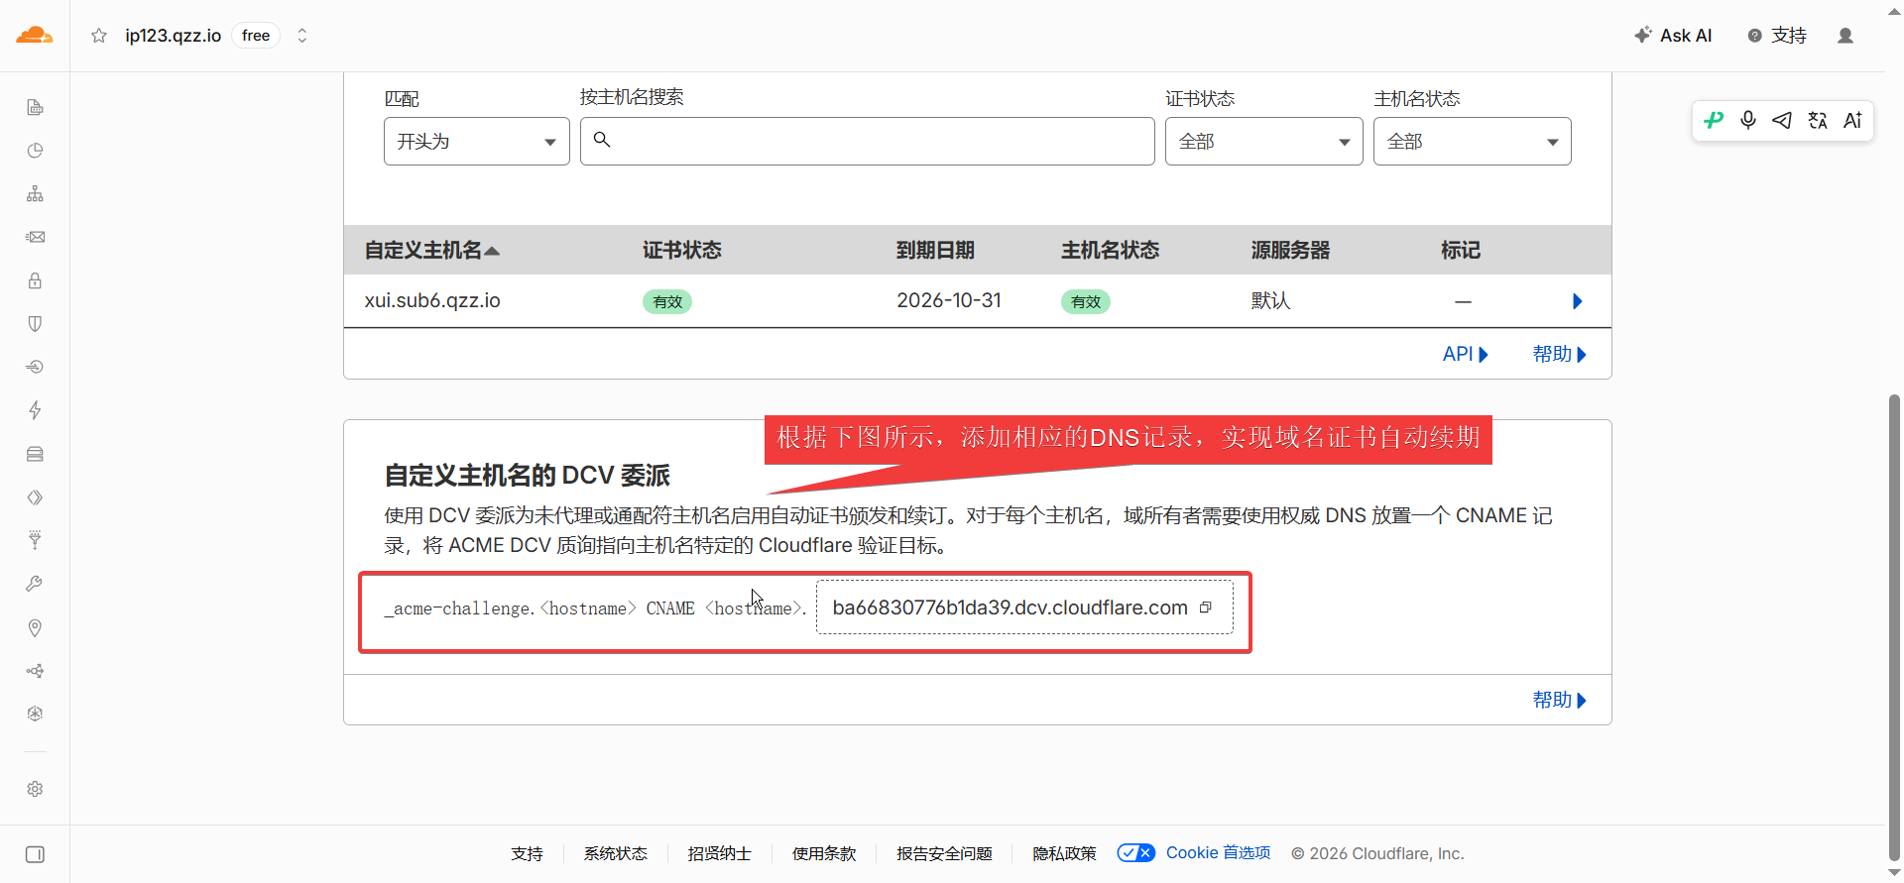Open the wrench tools sidebar icon
The width and height of the screenshot is (1904, 883).
click(x=35, y=584)
